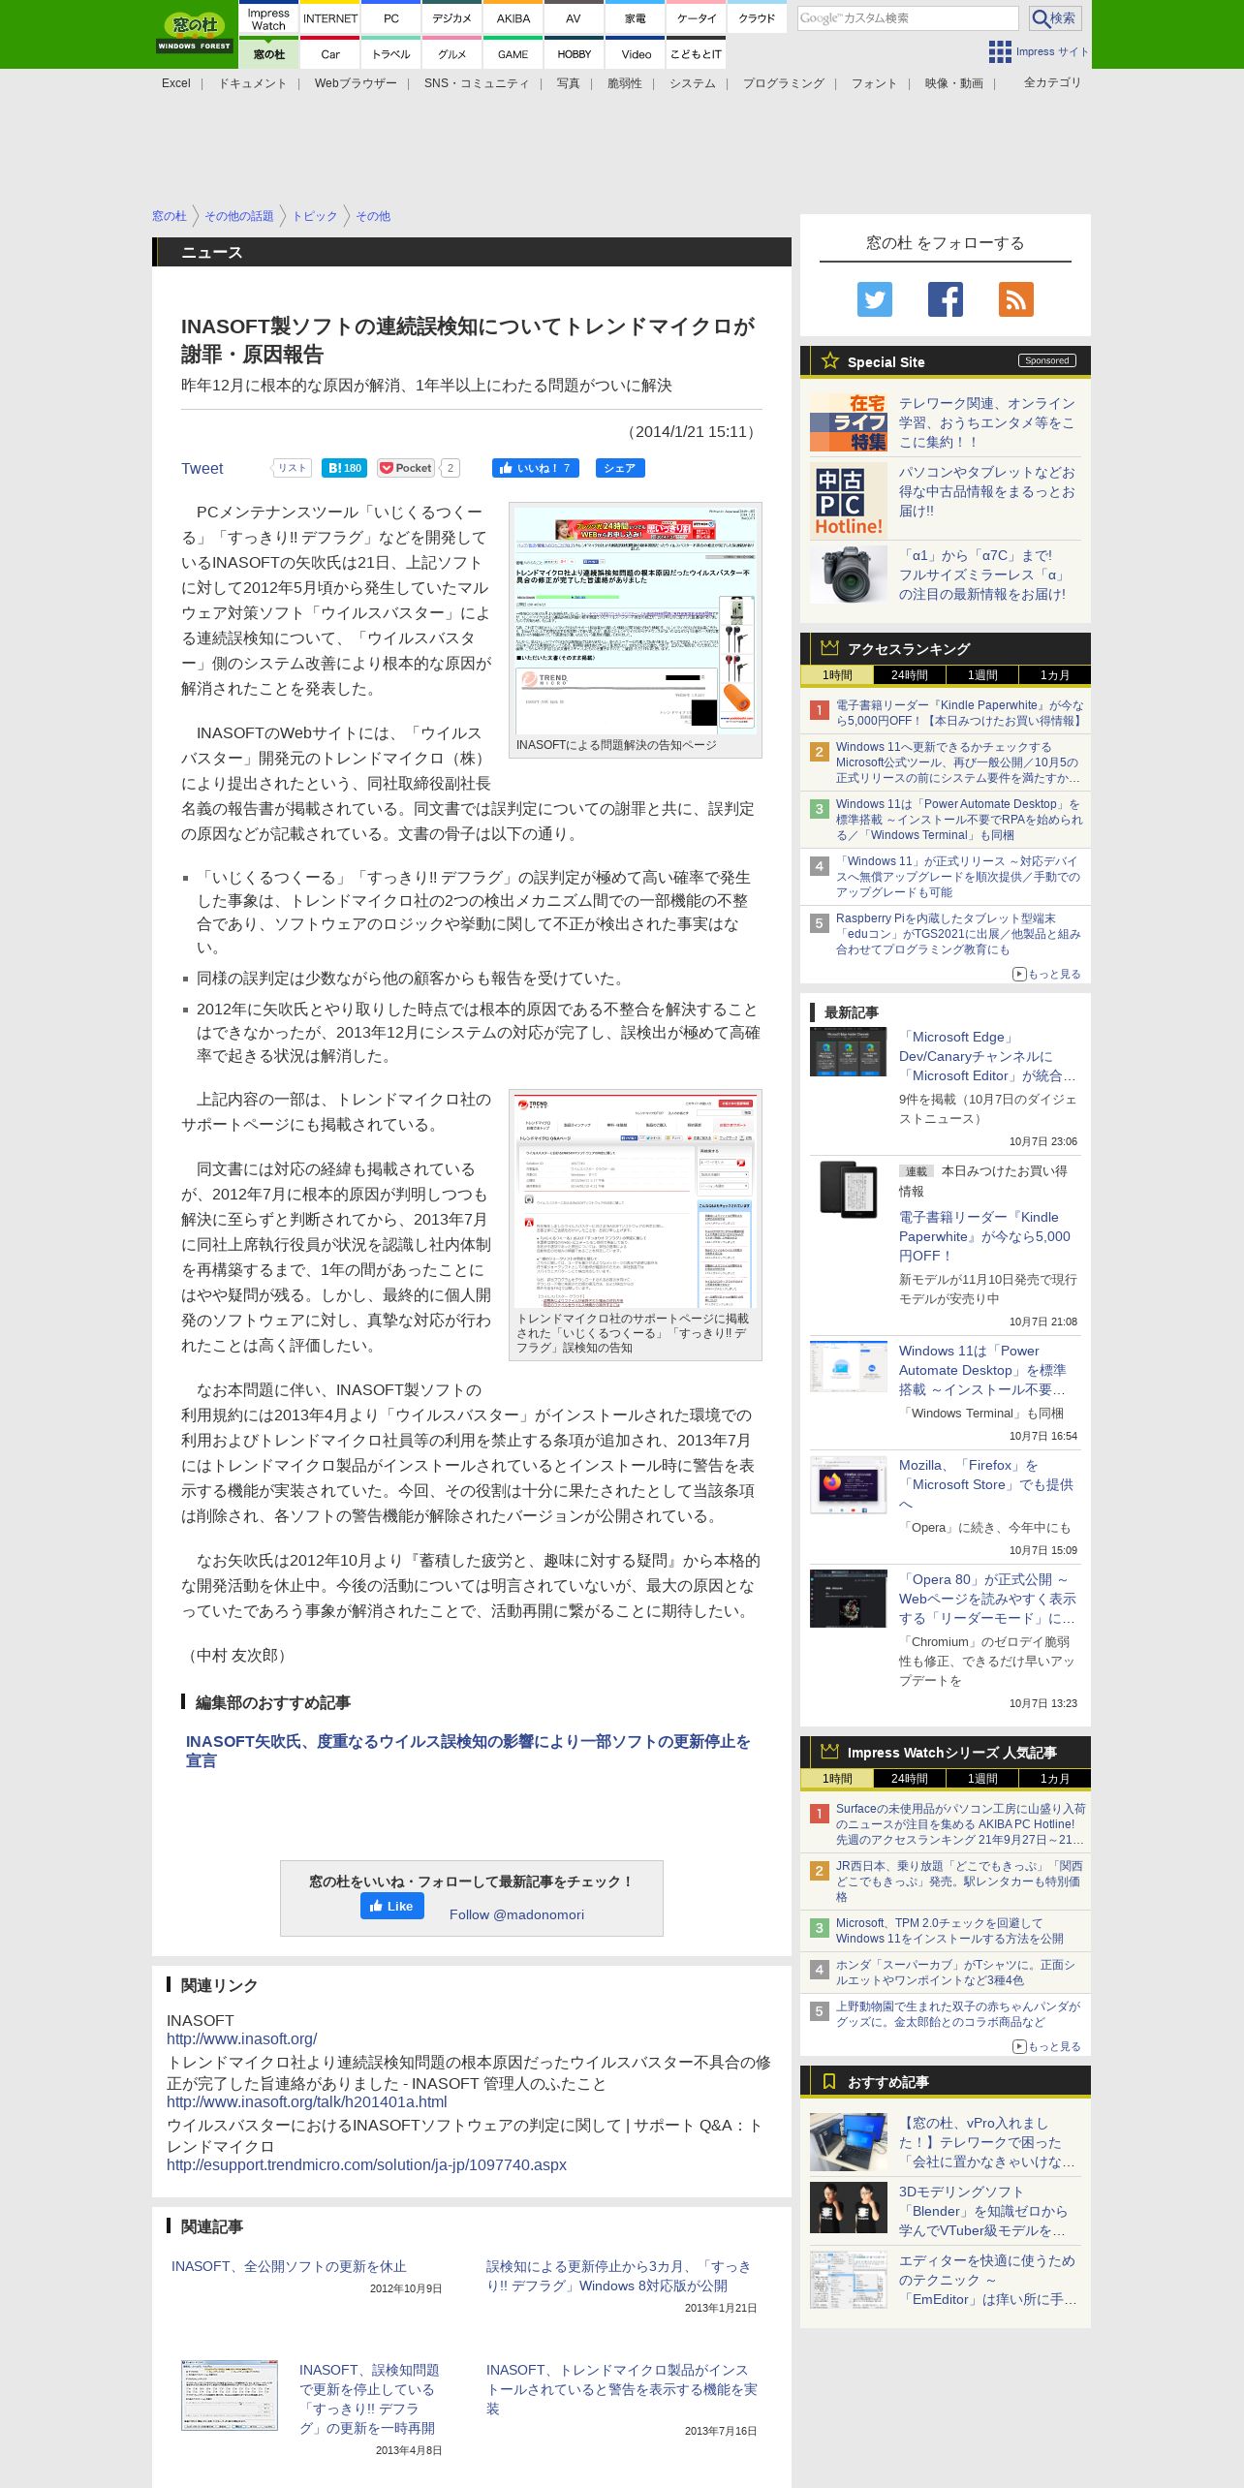Select 1週間 in the access ranking

pos(981,675)
